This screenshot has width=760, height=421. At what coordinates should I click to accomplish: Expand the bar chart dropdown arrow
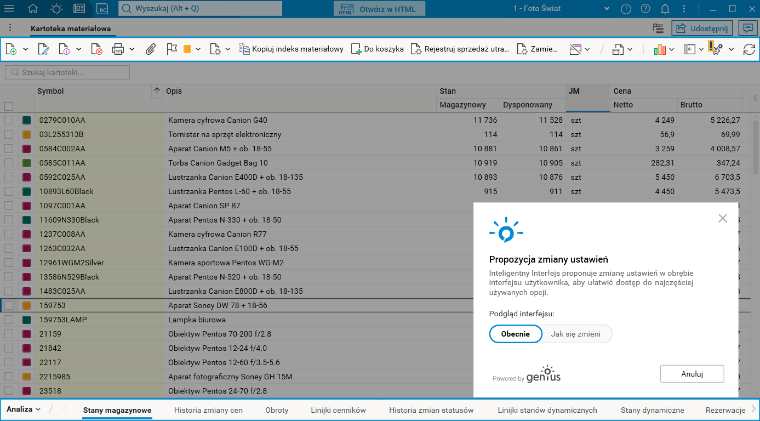click(x=672, y=49)
